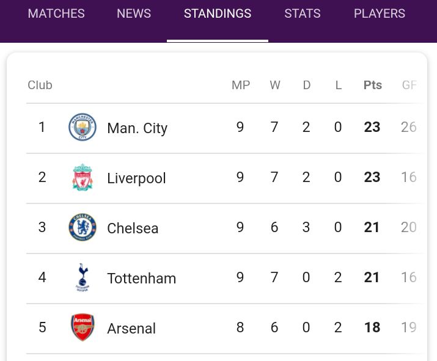Click the MP column header
The height and width of the screenshot is (361, 437).
241,85
